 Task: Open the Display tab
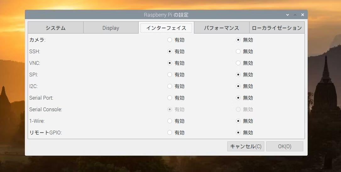pos(111,28)
